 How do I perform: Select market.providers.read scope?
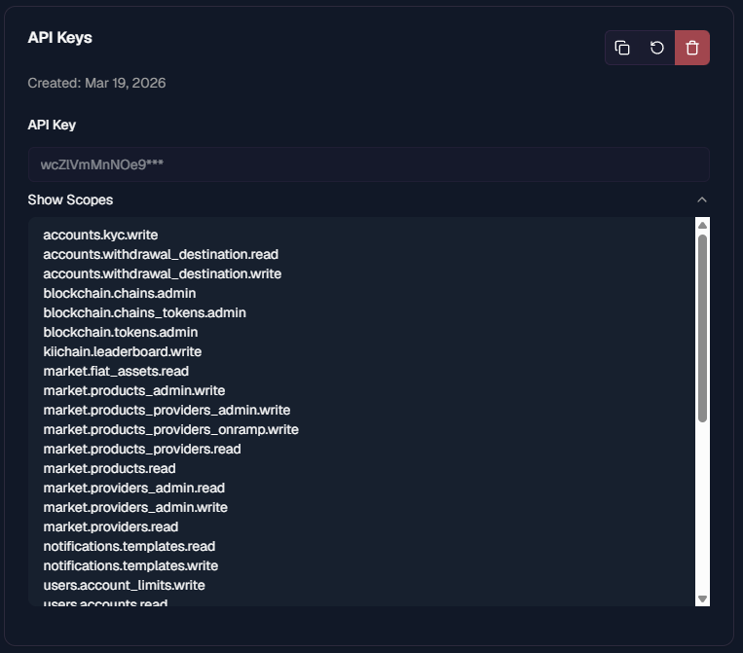point(111,526)
